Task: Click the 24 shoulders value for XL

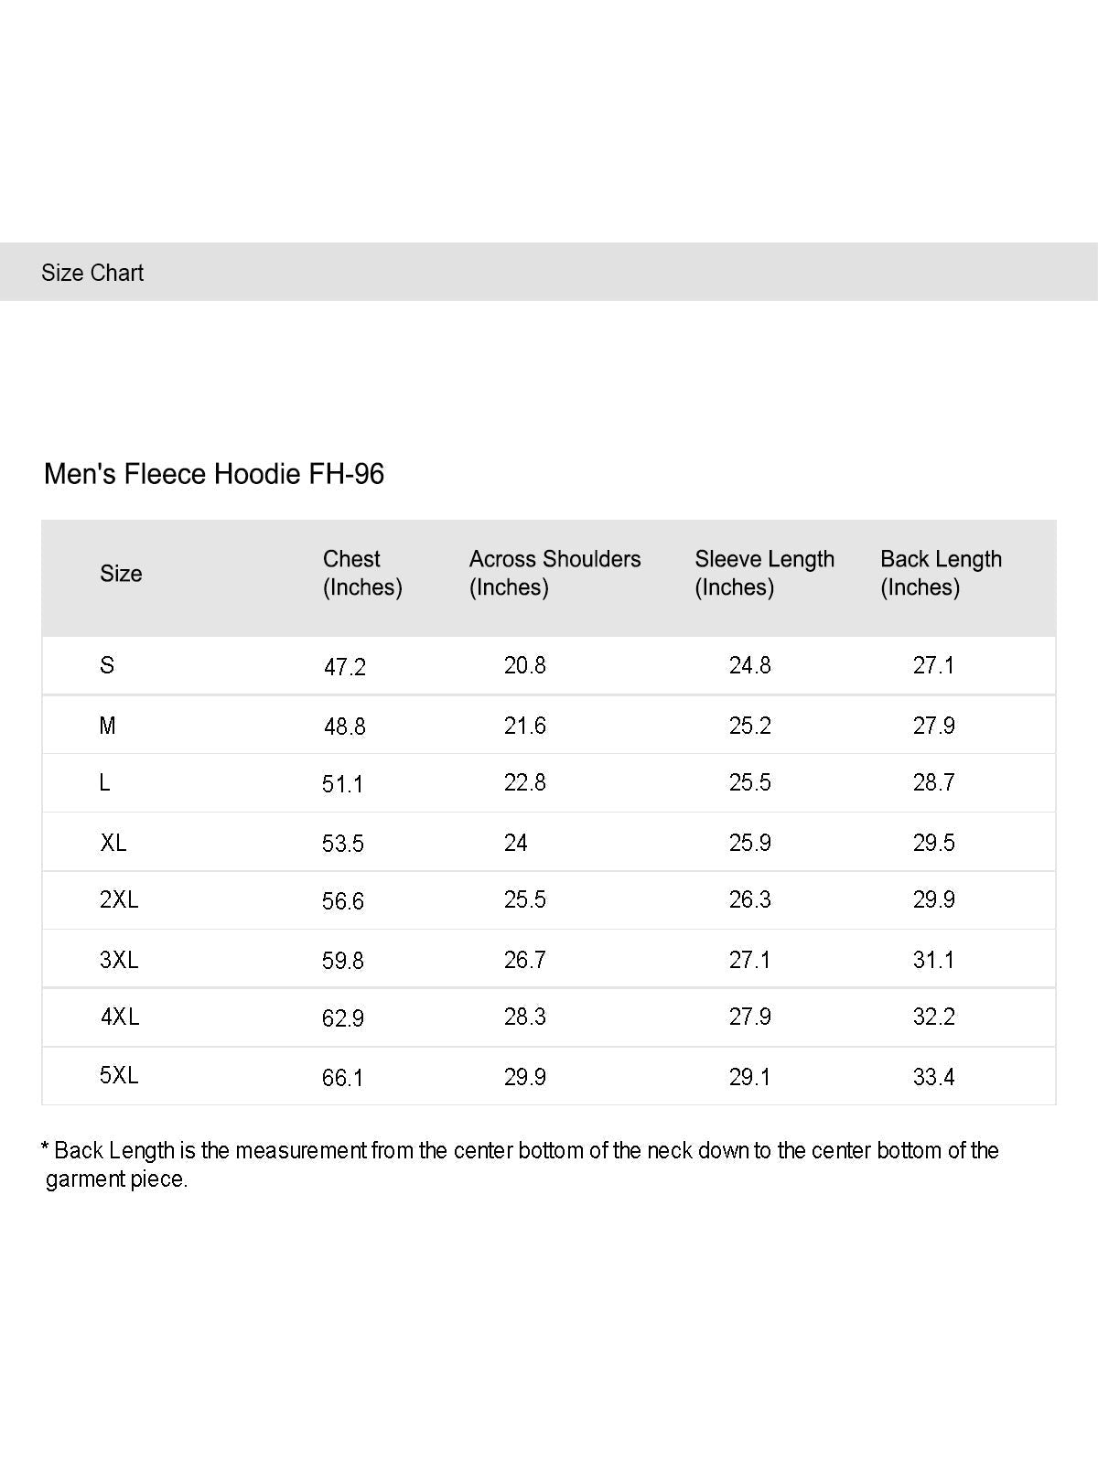Action: 516,843
